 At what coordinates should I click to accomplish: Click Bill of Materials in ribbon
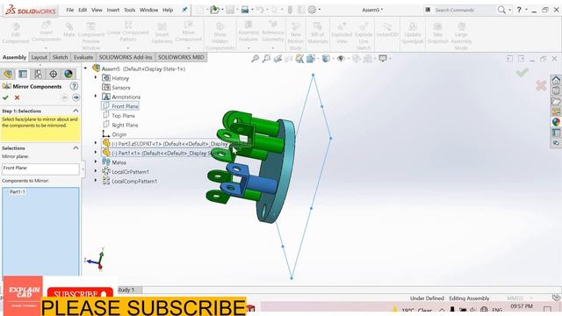318,33
